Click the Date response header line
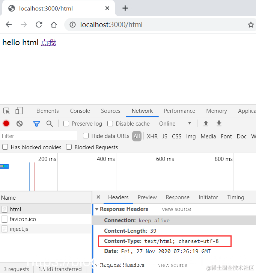The height and width of the screenshot is (273, 256). pos(157,251)
